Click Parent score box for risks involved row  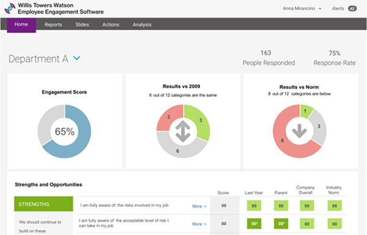tap(281, 206)
